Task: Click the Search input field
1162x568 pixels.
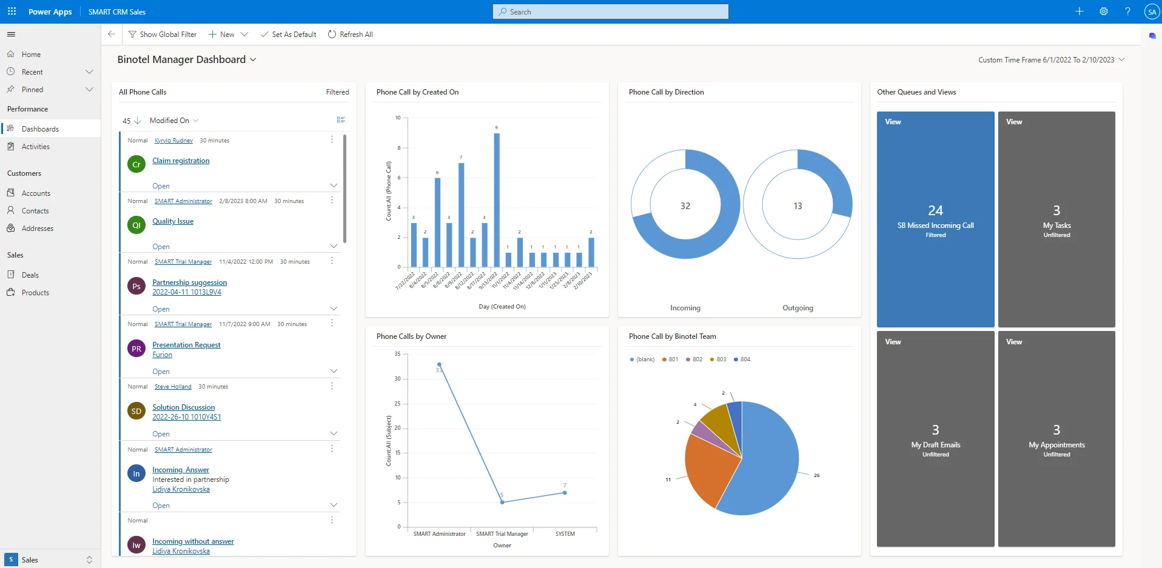Action: tap(610, 12)
